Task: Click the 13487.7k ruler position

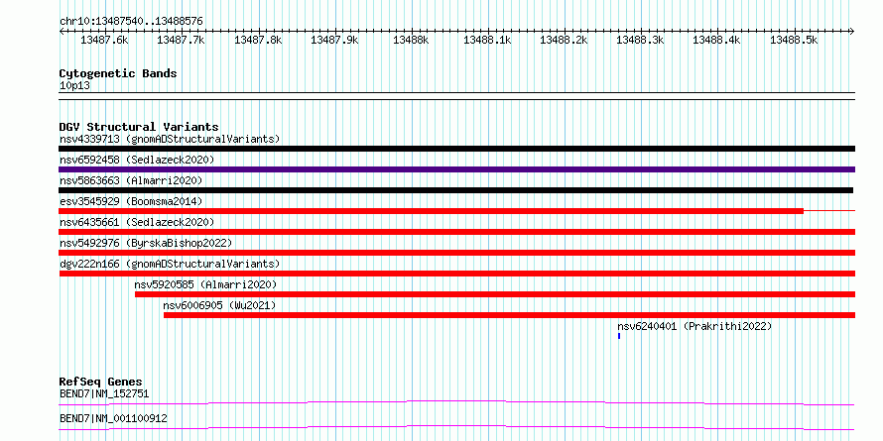Action: [182, 40]
